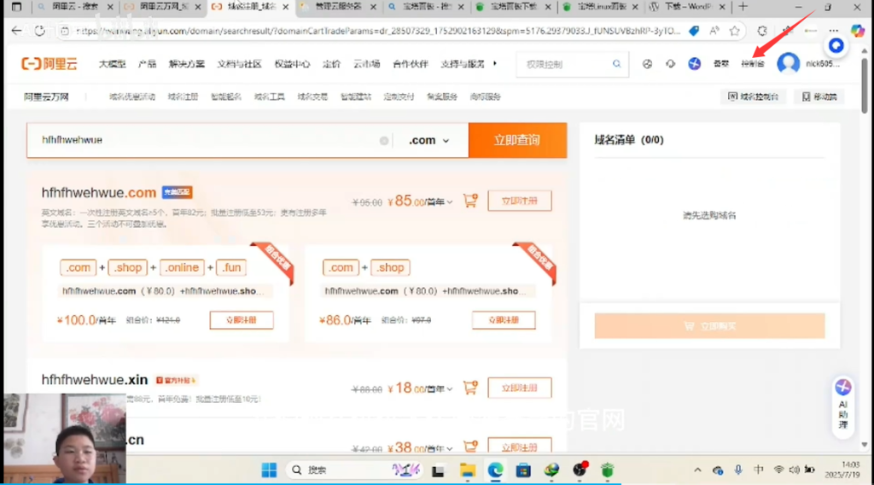Click the magnifier icon in the header search box
The height and width of the screenshot is (485, 874).
[616, 64]
